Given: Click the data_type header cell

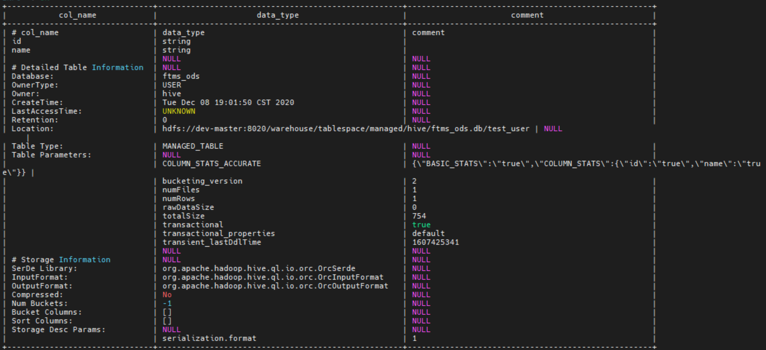Looking at the screenshot, I should point(278,15).
